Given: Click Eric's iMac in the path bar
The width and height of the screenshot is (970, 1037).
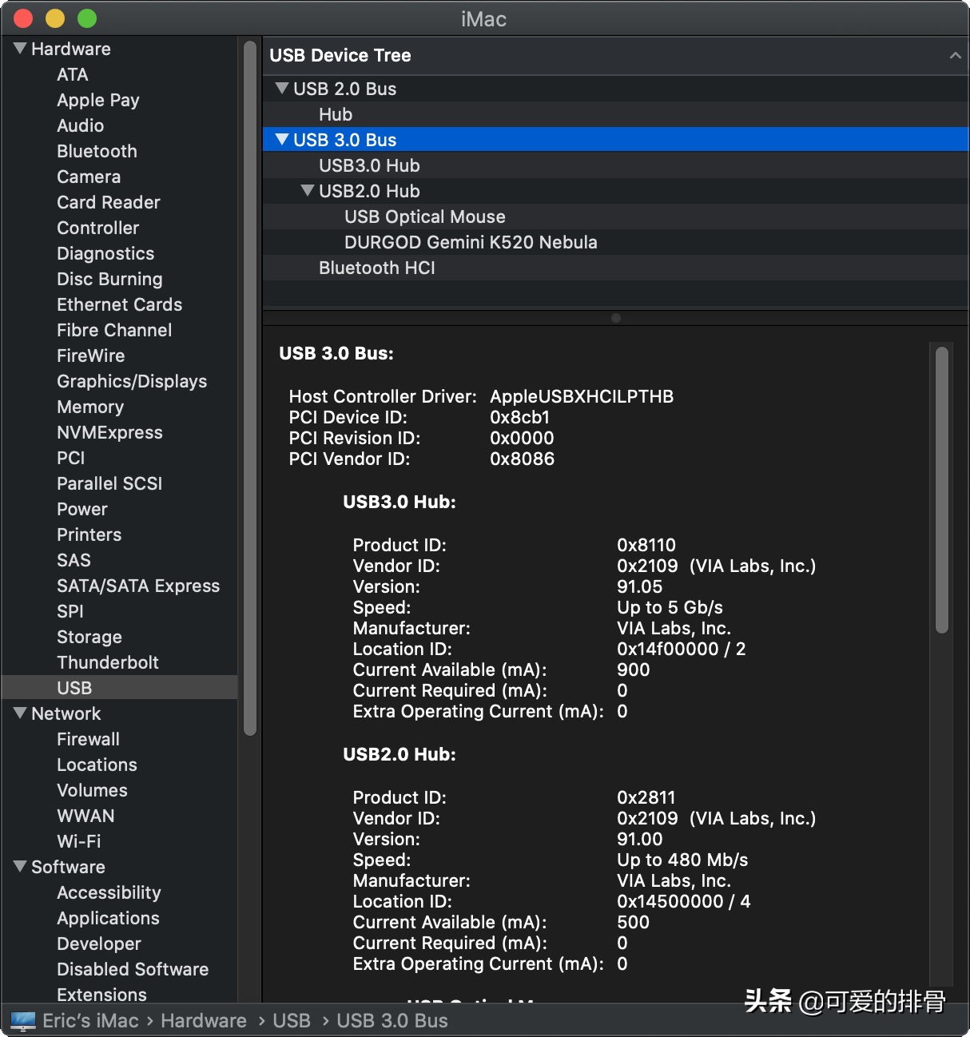Looking at the screenshot, I should (x=90, y=1021).
